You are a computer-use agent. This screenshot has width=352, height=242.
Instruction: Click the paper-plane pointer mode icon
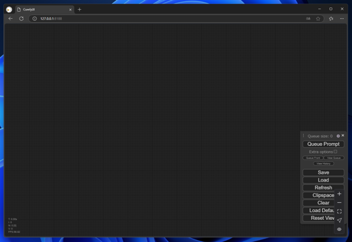point(339,221)
